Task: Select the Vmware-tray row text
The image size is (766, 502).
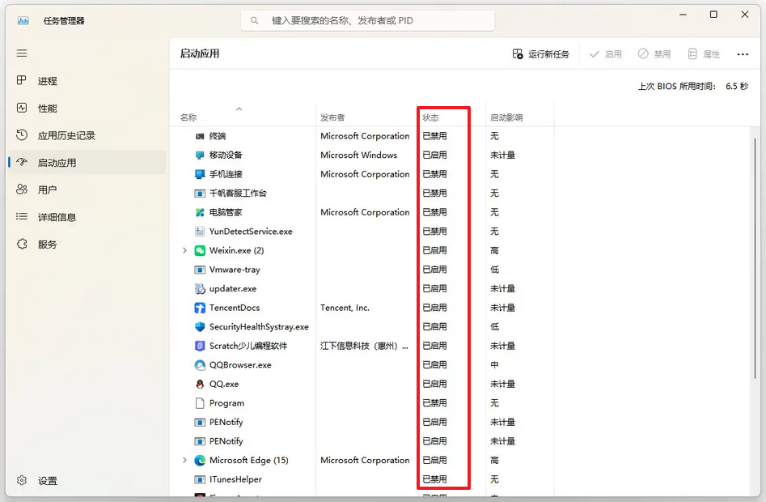Action: (x=235, y=270)
